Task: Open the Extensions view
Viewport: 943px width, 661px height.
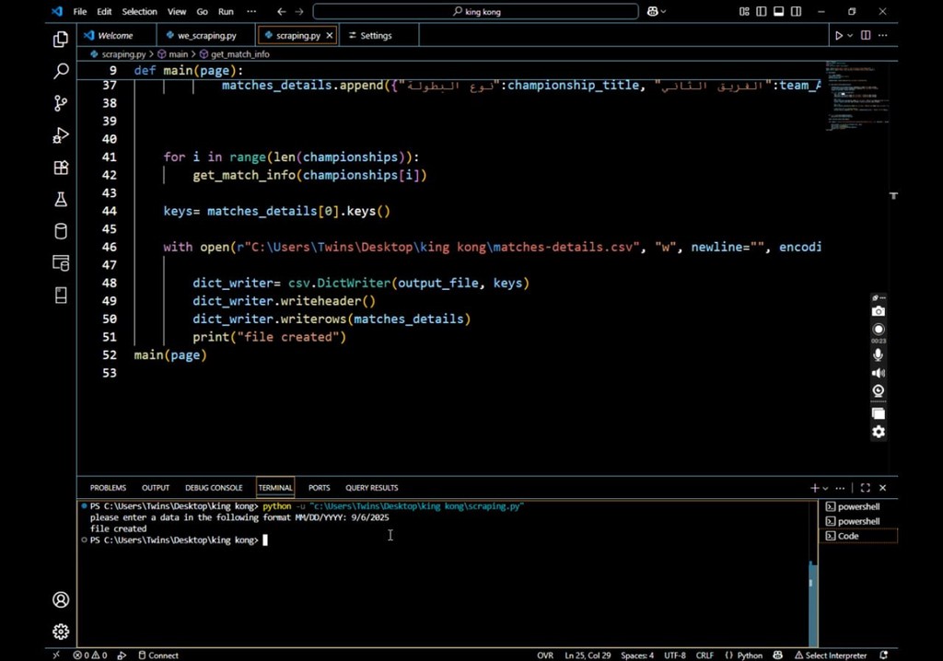Action: tap(61, 168)
